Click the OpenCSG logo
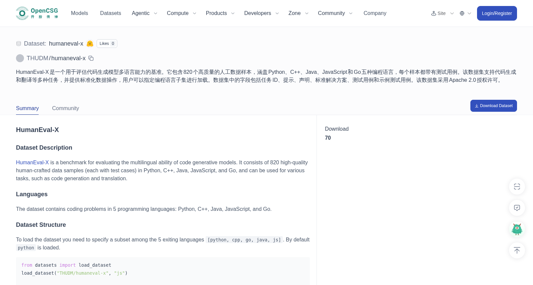The width and height of the screenshot is (533, 285). click(x=37, y=13)
